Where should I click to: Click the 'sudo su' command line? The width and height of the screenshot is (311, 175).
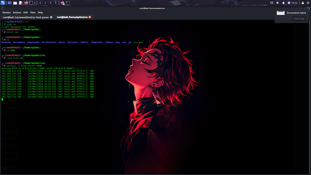pos(11,24)
